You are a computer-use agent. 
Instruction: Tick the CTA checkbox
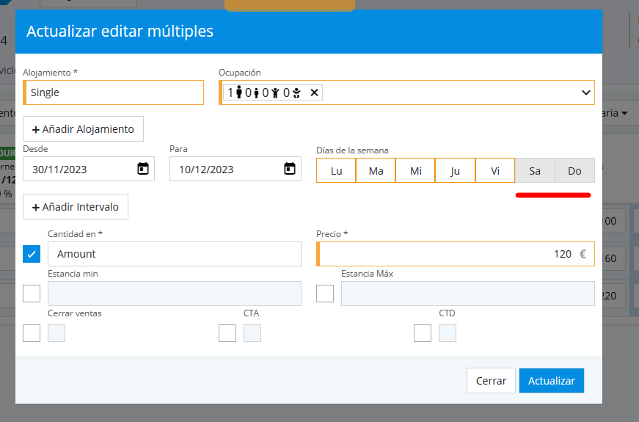(x=227, y=333)
